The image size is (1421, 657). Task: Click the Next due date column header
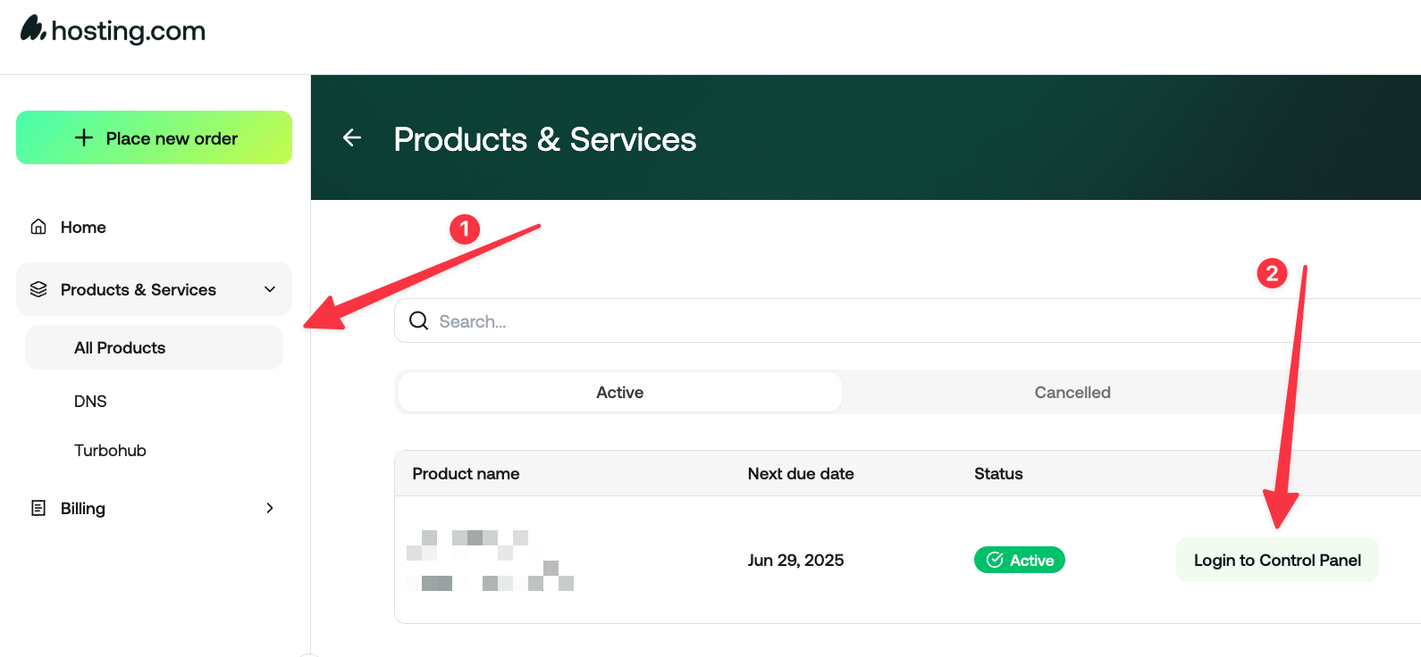tap(801, 474)
